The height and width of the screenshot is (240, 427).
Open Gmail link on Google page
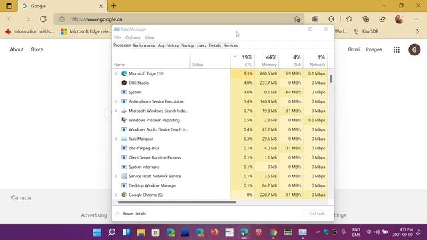[354, 49]
